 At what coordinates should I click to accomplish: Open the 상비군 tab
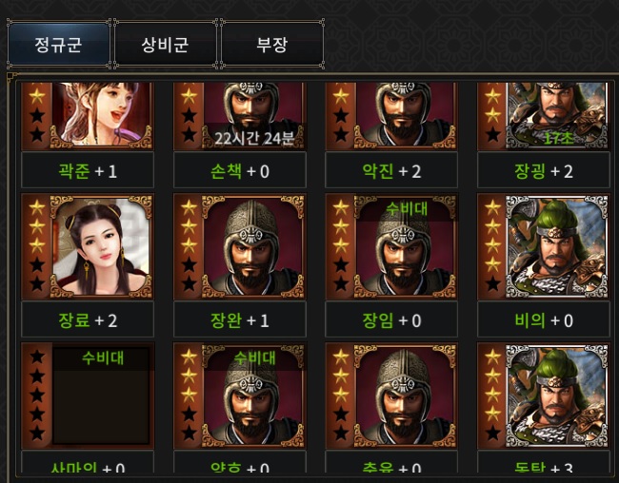pos(166,45)
